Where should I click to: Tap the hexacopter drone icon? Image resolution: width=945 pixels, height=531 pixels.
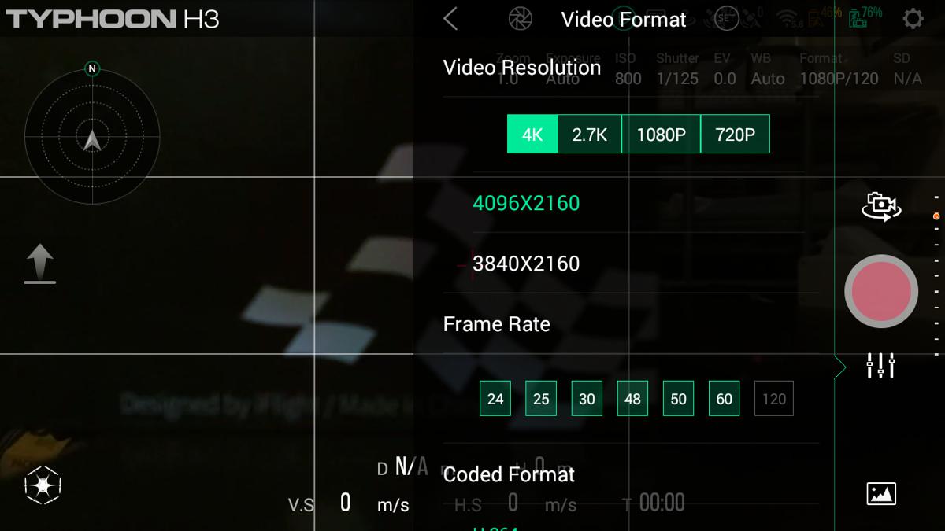pos(43,485)
